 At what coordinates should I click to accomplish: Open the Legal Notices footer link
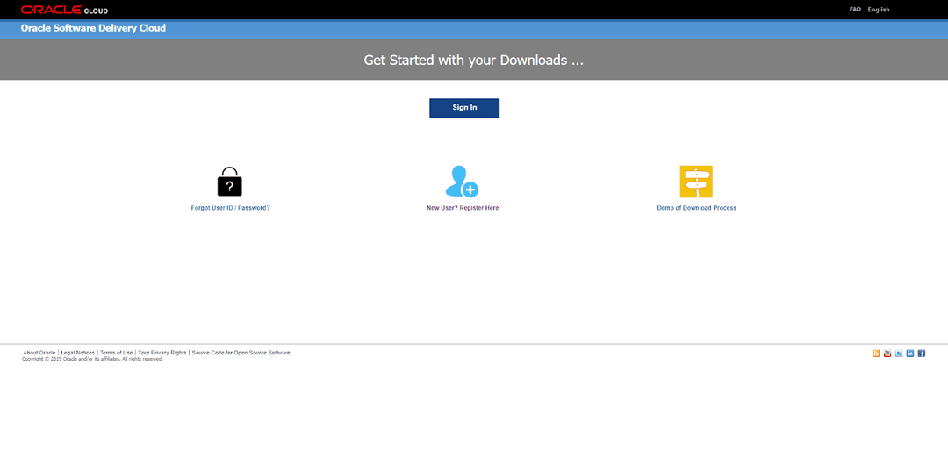(77, 353)
